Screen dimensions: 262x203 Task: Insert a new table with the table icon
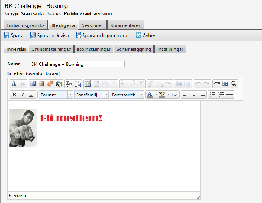88,83
